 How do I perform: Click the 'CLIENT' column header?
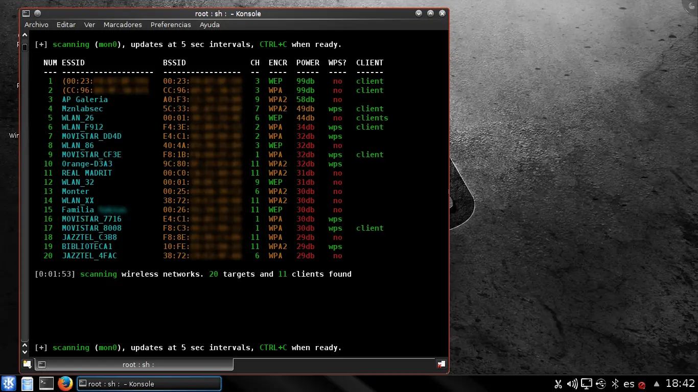(370, 63)
